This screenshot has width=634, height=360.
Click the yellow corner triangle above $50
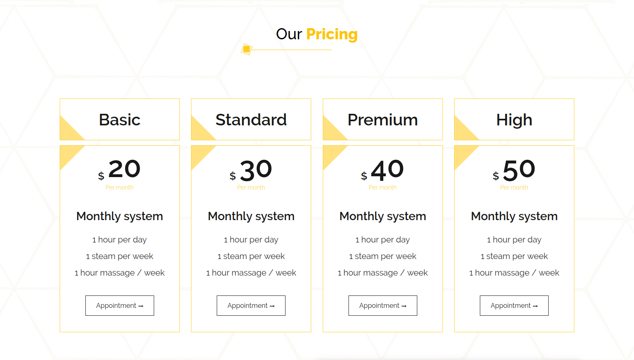tap(463, 154)
